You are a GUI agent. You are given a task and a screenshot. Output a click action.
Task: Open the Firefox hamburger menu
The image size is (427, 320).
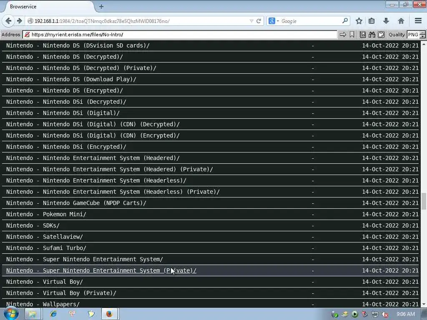pos(418,21)
